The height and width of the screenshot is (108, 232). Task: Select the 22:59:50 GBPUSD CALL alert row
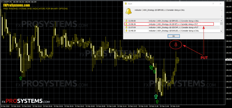point(172,21)
